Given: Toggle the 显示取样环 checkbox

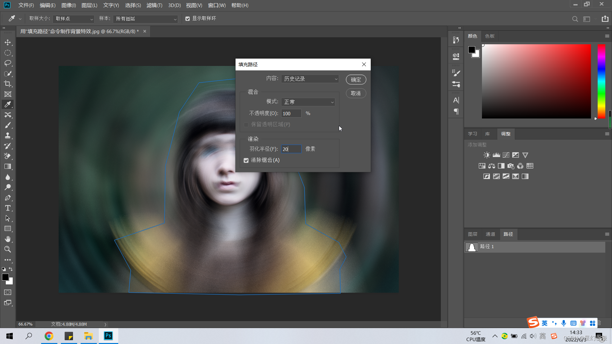Looking at the screenshot, I should [x=188, y=19].
